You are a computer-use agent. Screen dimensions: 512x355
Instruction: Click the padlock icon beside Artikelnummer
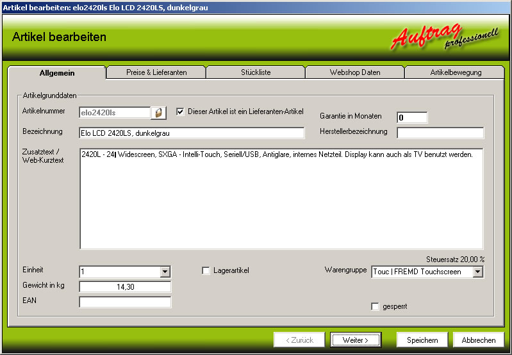click(159, 113)
